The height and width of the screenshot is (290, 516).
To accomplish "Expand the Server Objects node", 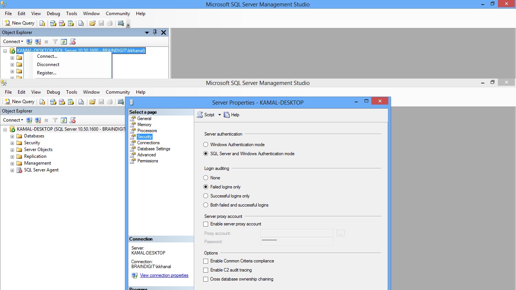I will pos(12,150).
